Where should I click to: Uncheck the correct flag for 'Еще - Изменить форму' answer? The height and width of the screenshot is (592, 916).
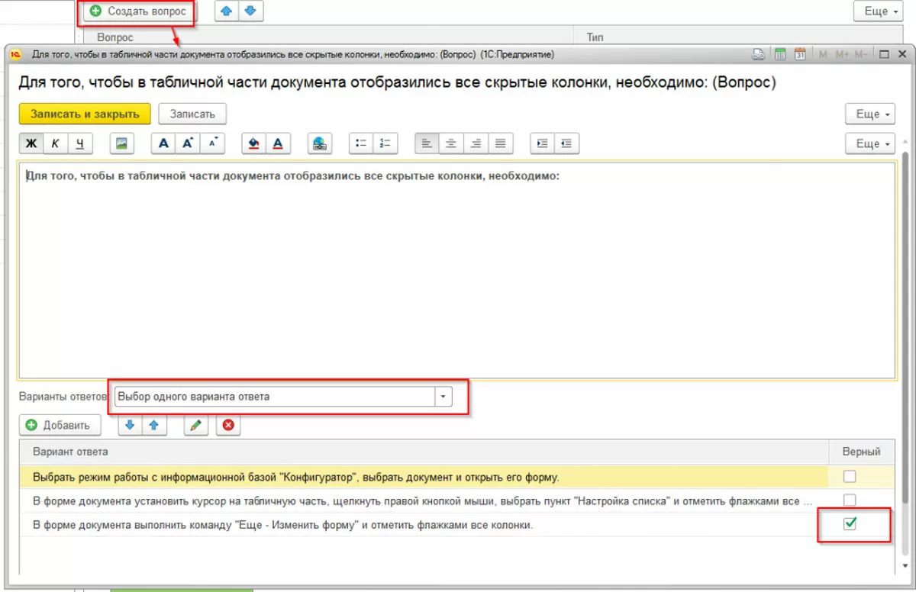pos(850,524)
